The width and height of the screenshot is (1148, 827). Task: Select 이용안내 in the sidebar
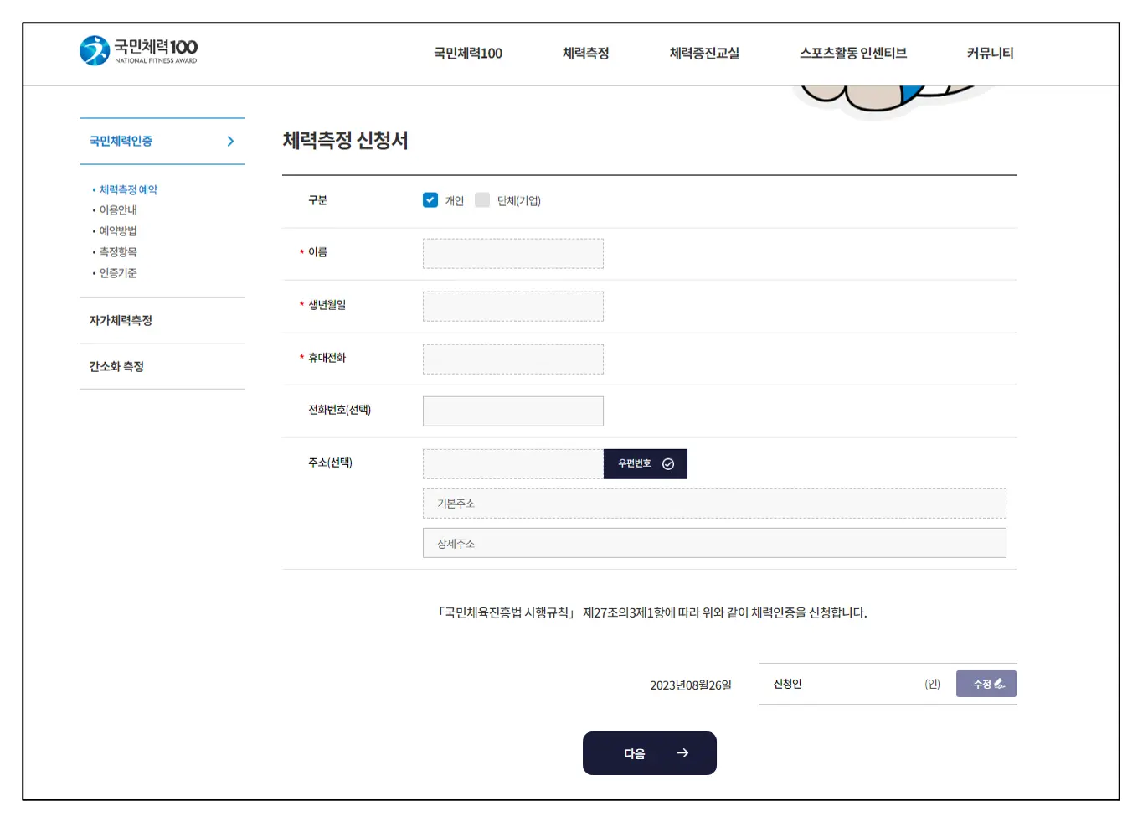(118, 209)
